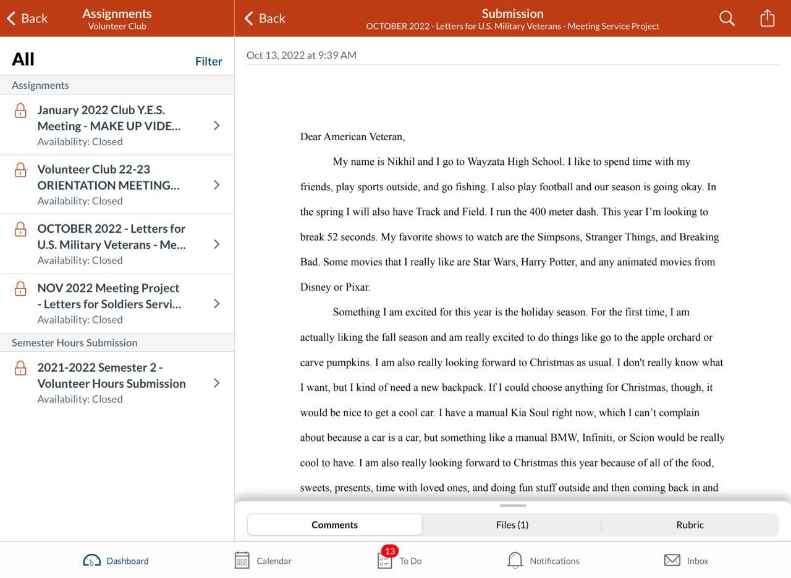
Task: Tap the 'All' heading above assignment list
Action: [23, 59]
